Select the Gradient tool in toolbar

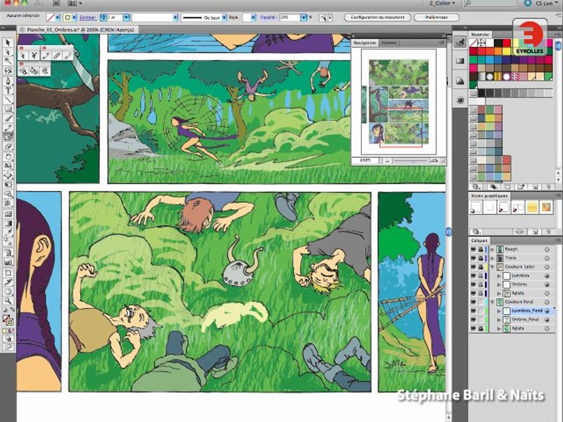[8, 223]
